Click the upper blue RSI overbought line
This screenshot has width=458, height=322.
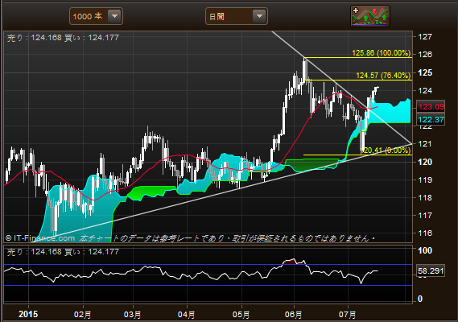coord(208,264)
